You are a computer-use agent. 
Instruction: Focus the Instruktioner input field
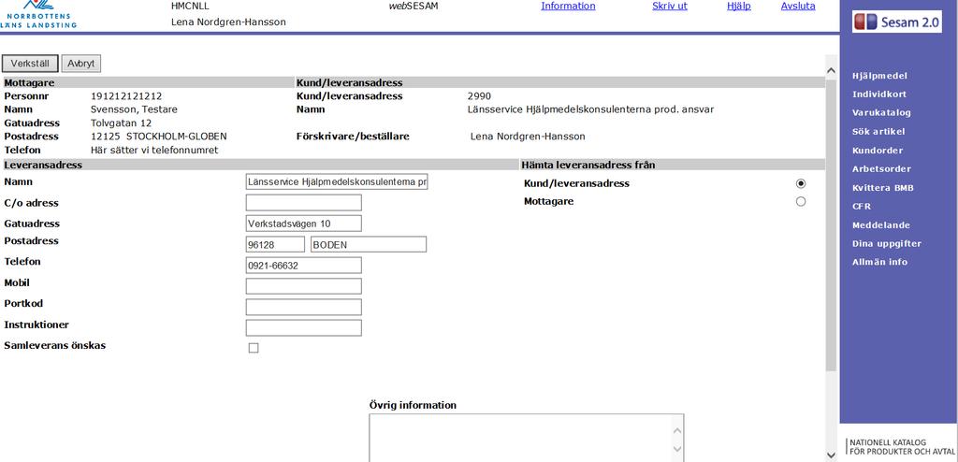pyautogui.click(x=304, y=327)
